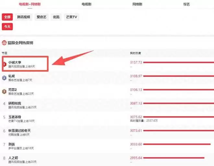The width and height of the screenshot is (214, 166).
Task: Click the 今天 date selector
Action: point(7,27)
